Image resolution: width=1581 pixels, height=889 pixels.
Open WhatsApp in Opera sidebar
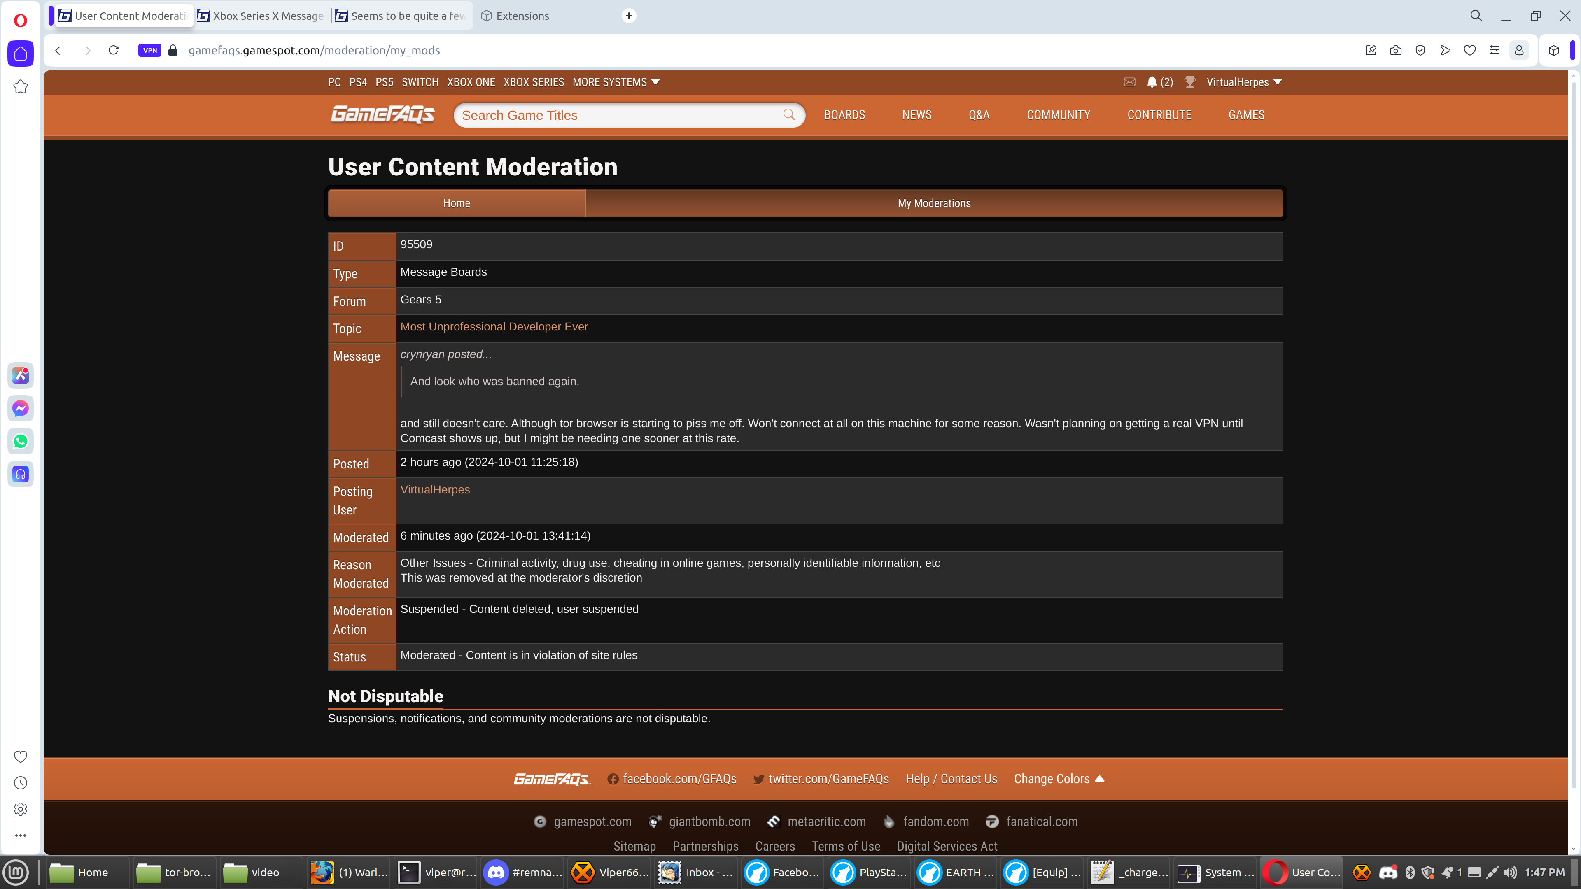click(x=20, y=441)
